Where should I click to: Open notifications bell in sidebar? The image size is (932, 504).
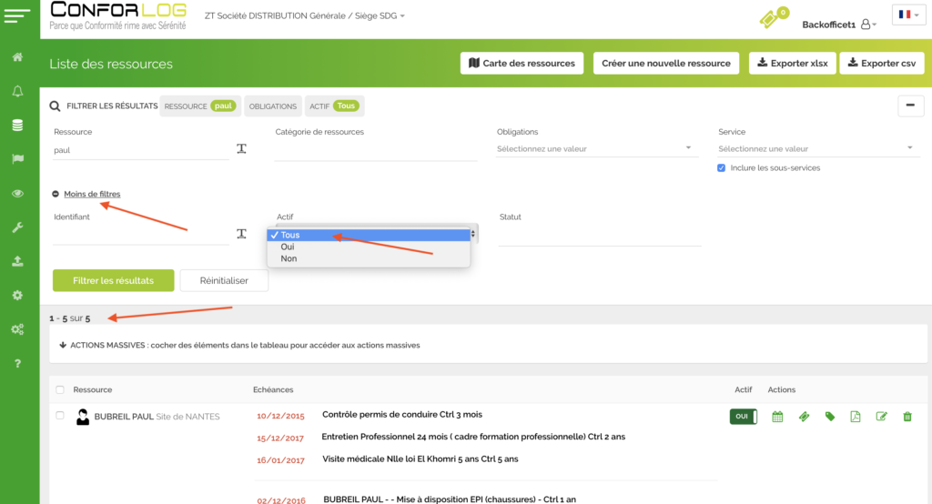coord(17,91)
